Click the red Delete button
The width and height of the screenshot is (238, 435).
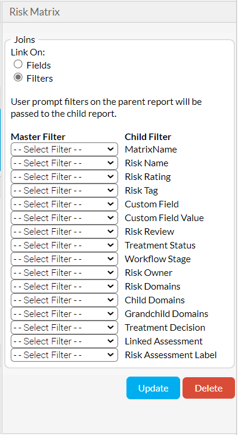[209, 388]
